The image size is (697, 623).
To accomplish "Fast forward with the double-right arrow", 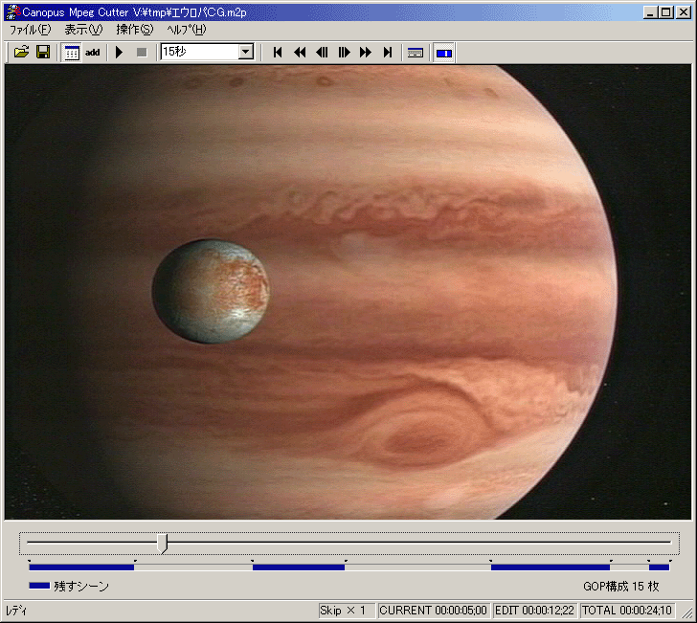I will point(366,53).
